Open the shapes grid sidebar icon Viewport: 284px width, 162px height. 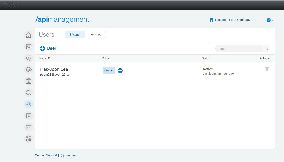29,139
